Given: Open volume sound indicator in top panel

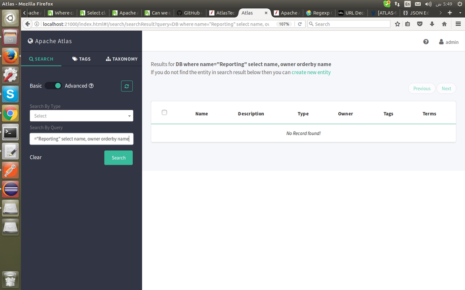Looking at the screenshot, I should coord(428,4).
